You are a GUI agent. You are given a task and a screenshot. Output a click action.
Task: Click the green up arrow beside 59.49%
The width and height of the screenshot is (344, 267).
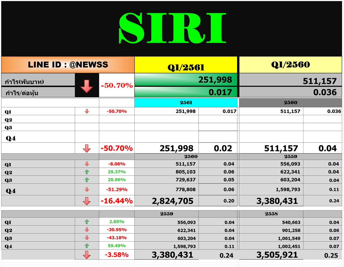[87, 246]
